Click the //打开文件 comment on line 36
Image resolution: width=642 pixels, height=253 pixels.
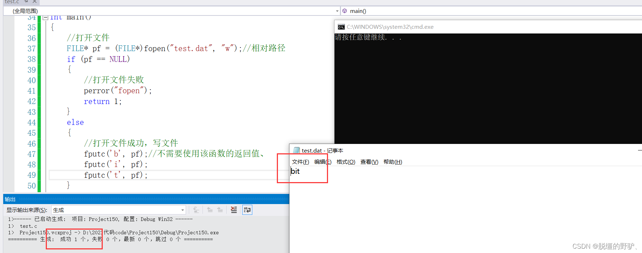88,38
